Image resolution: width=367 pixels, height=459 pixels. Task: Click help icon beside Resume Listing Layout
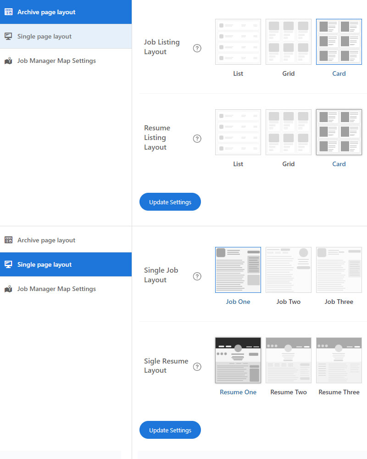pyautogui.click(x=197, y=139)
